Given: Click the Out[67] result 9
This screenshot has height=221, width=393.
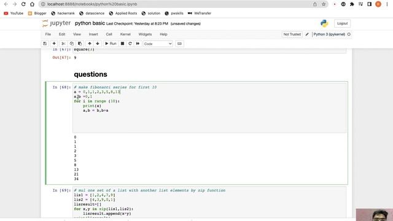Looking at the screenshot, I should [75, 58].
